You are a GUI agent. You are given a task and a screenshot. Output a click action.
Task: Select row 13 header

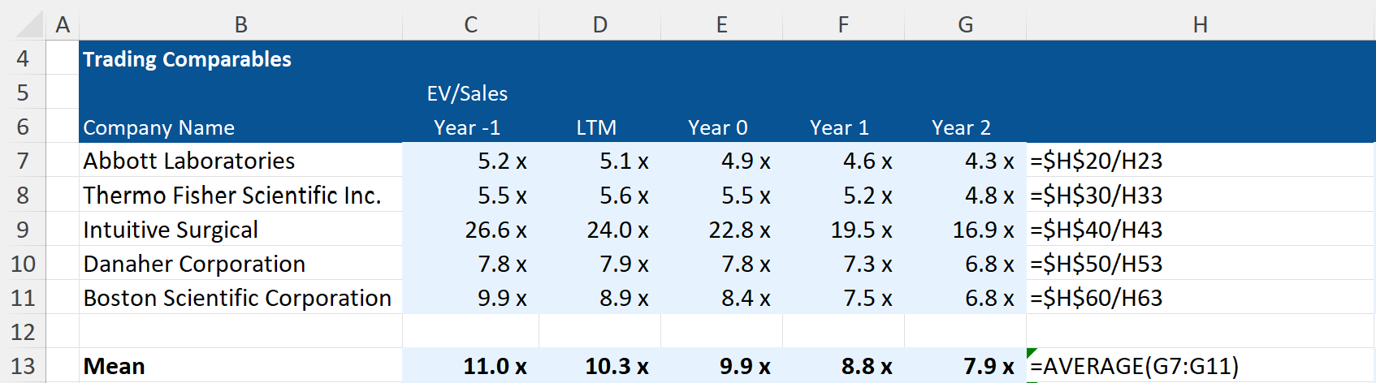23,366
